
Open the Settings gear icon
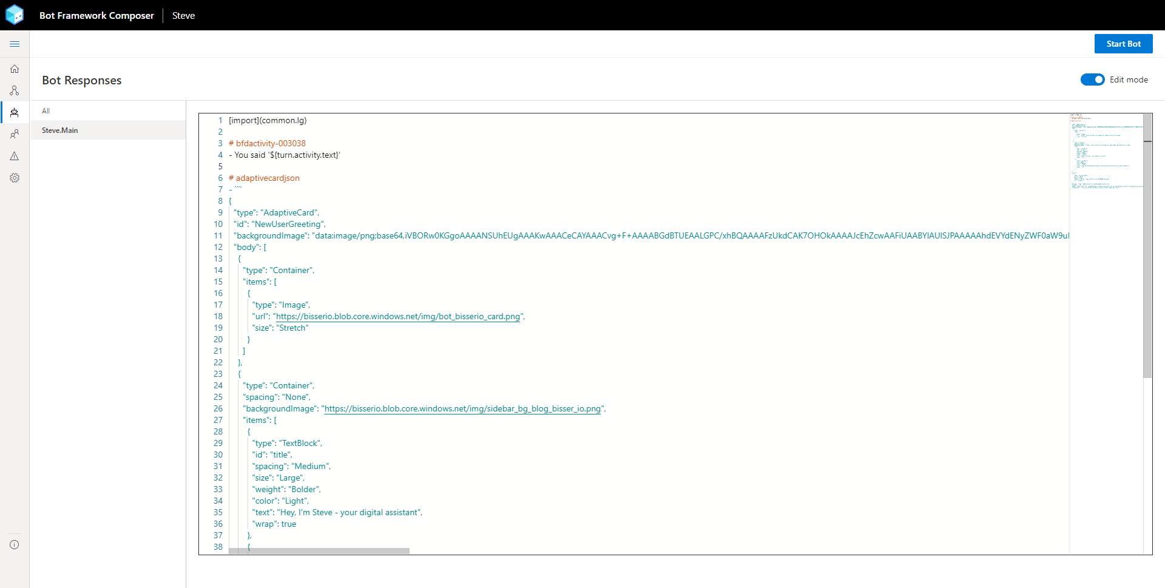point(15,178)
